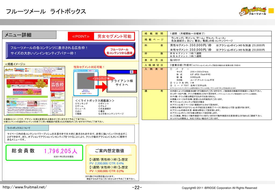Screen dimensions: 275x190
Task: Select the メニュー詳細 heading
Action: pyautogui.click(x=18, y=35)
